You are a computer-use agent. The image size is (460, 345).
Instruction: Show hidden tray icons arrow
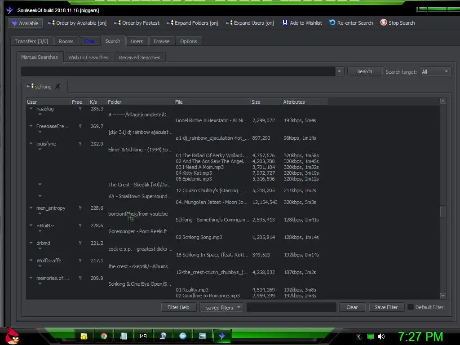[359, 337]
